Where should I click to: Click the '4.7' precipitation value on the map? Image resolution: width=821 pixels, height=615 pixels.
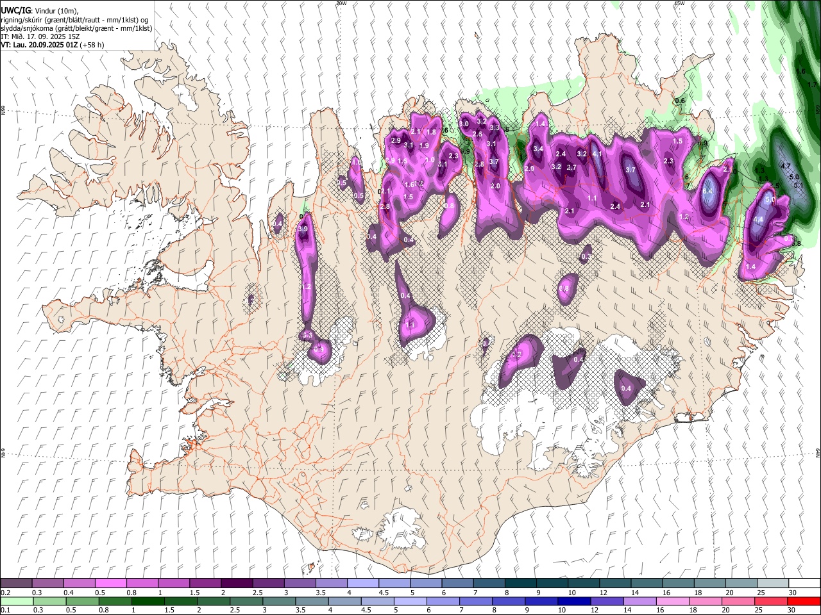785,166
